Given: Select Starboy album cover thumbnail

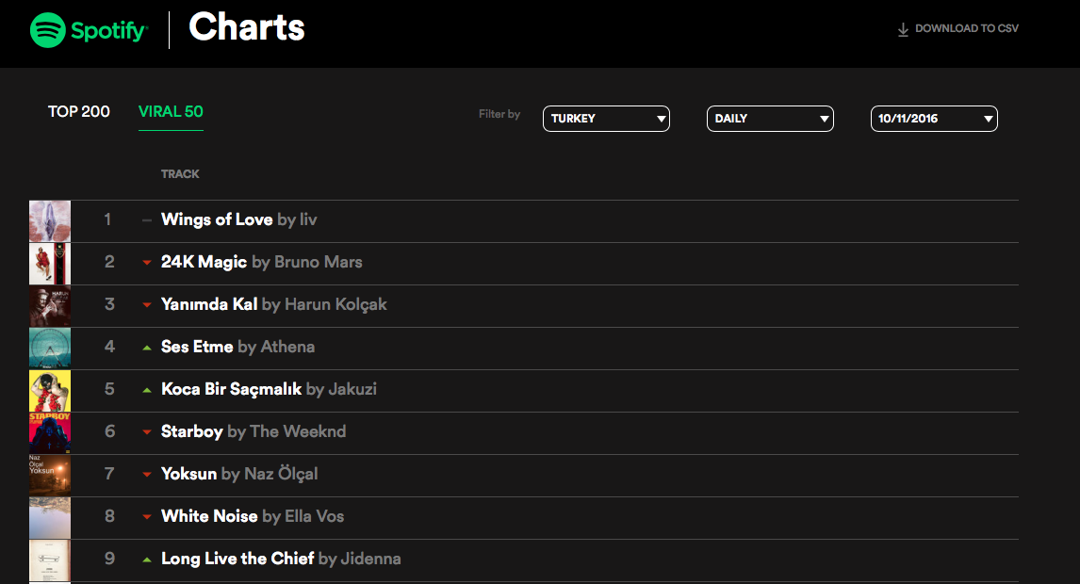Looking at the screenshot, I should 50,433.
